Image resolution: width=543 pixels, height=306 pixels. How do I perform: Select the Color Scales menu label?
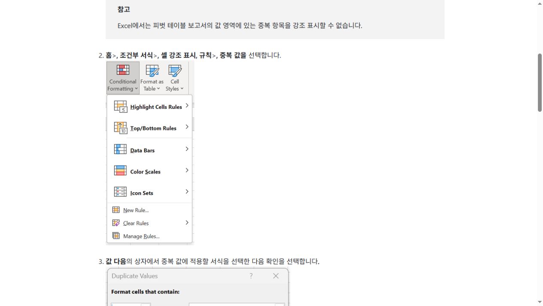pyautogui.click(x=146, y=171)
